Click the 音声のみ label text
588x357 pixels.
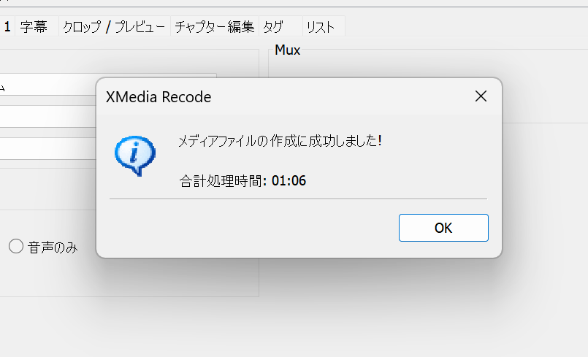coord(53,247)
